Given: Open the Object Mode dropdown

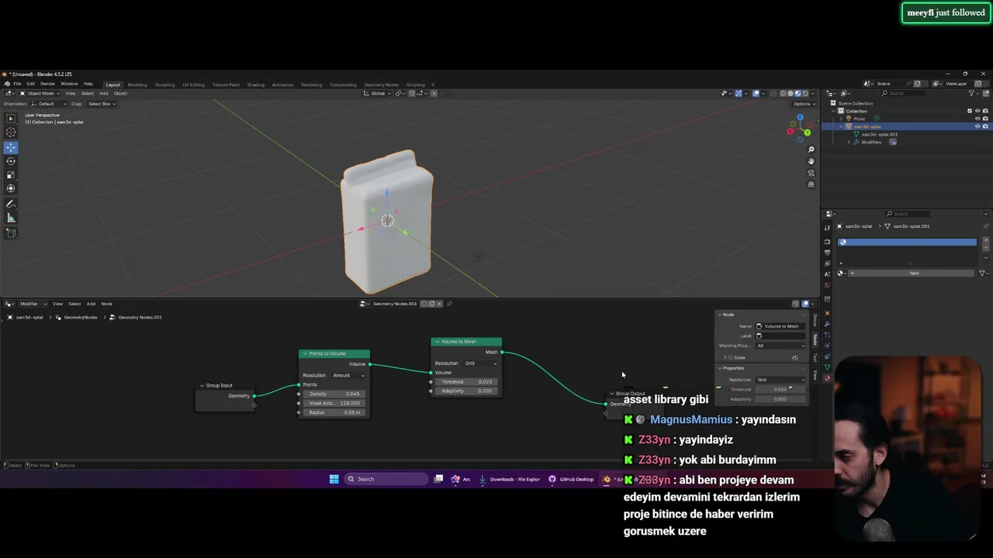Looking at the screenshot, I should point(40,93).
